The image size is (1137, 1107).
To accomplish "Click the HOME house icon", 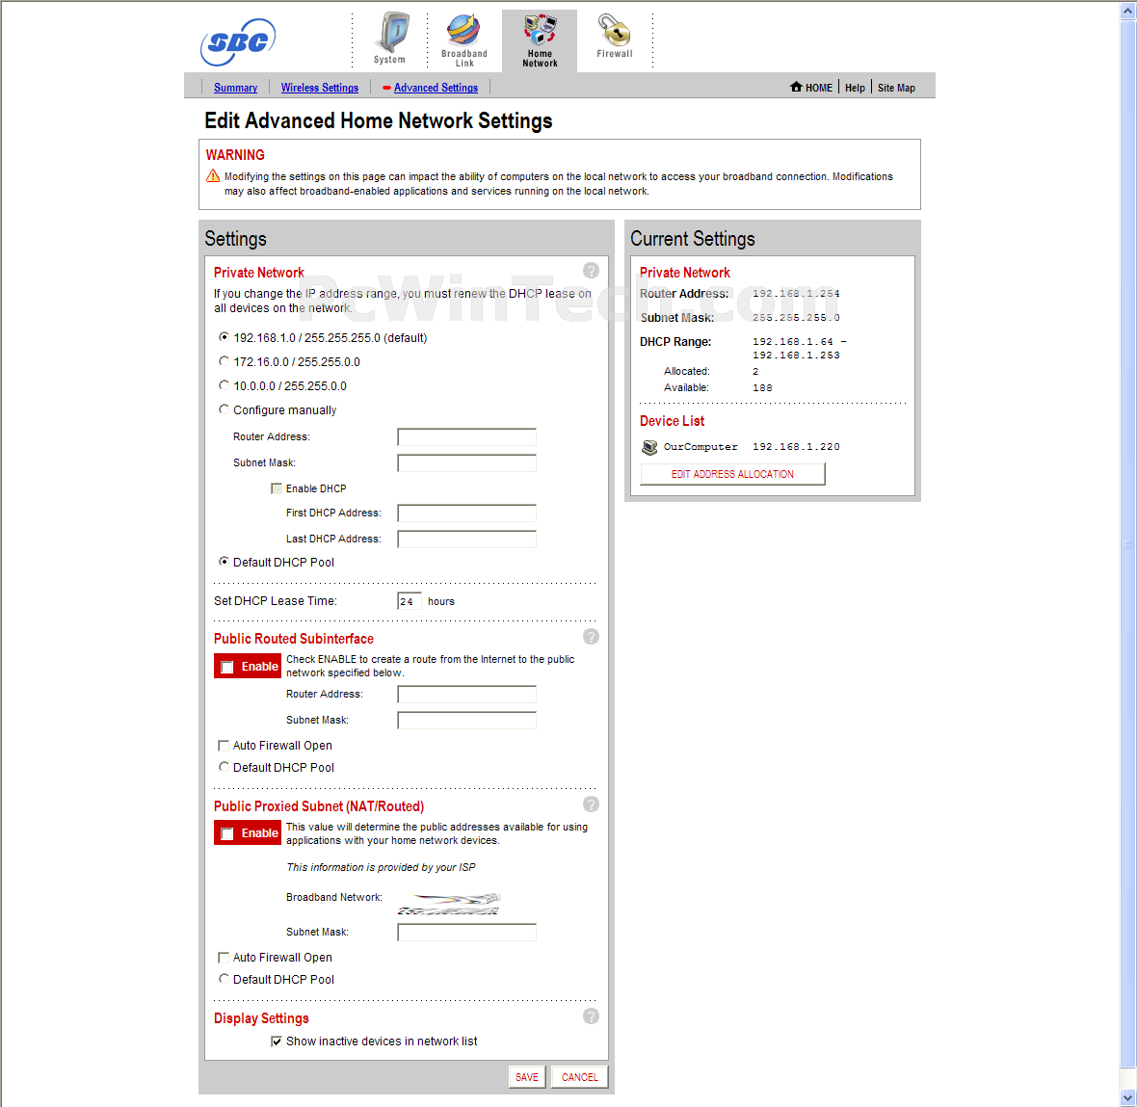I will 796,87.
